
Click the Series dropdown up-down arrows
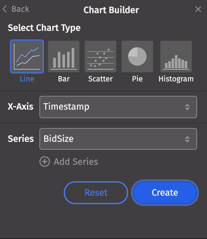pos(187,139)
